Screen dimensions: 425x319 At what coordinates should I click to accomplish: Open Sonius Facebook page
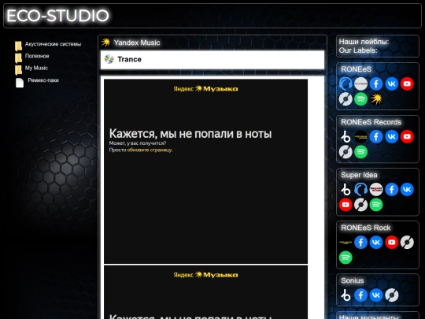360,295
